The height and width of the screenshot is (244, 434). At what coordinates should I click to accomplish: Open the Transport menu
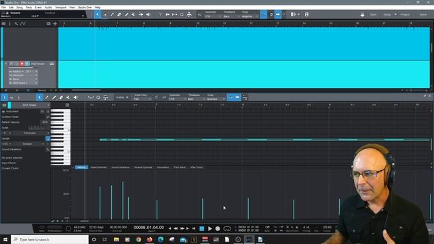(x=60, y=7)
